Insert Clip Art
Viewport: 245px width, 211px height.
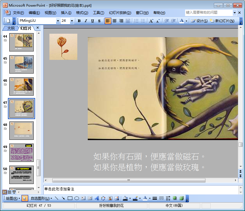(x=110, y=198)
